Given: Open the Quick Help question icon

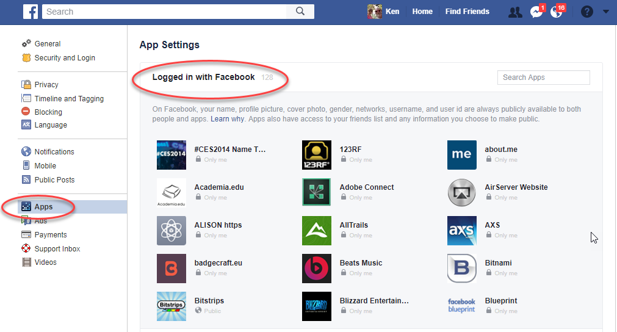Looking at the screenshot, I should (x=586, y=12).
